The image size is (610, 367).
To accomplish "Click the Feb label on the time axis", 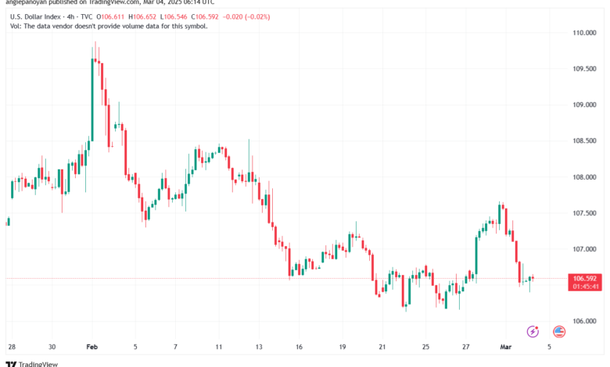I will point(91,347).
